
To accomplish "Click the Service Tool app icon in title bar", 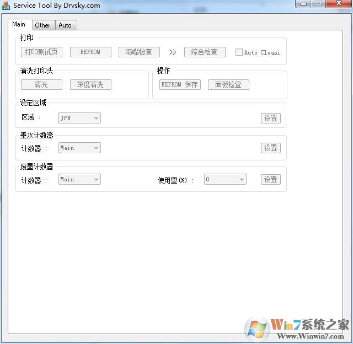I will (x=6, y=6).
